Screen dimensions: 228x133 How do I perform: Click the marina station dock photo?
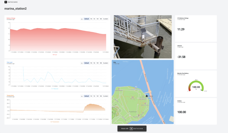(143, 37)
